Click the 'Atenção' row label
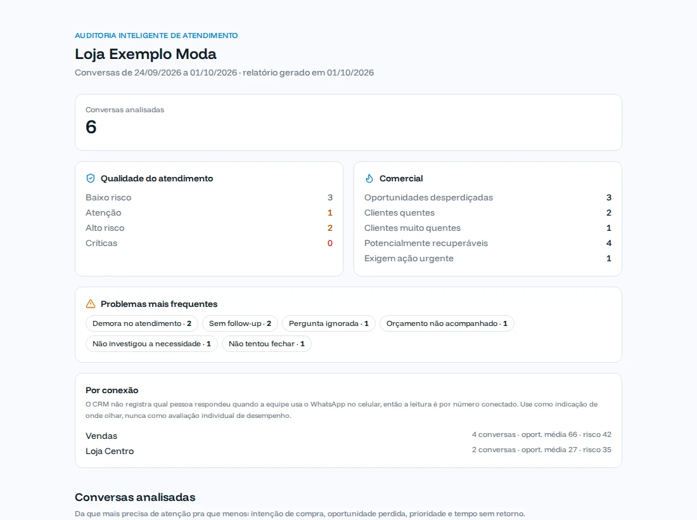Image resolution: width=697 pixels, height=520 pixels. (103, 212)
